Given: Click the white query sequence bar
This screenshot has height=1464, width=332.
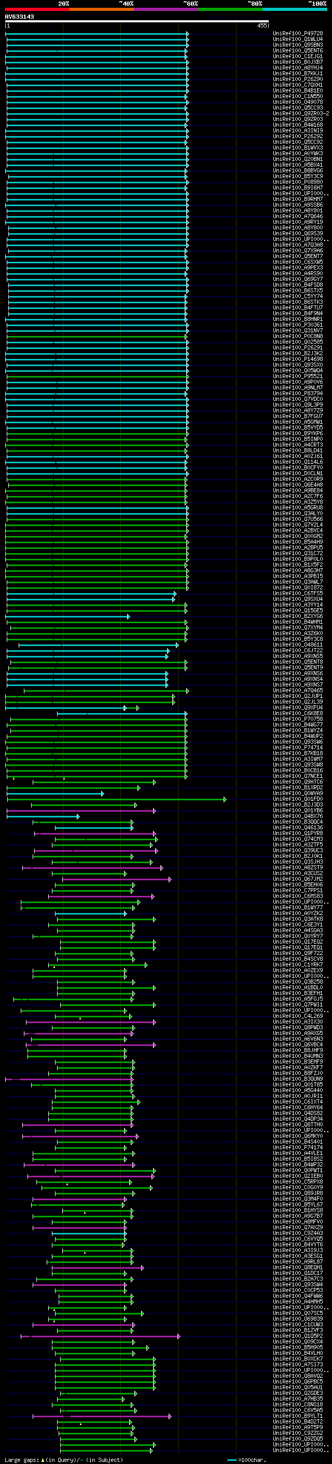Looking at the screenshot, I should pos(137,22).
